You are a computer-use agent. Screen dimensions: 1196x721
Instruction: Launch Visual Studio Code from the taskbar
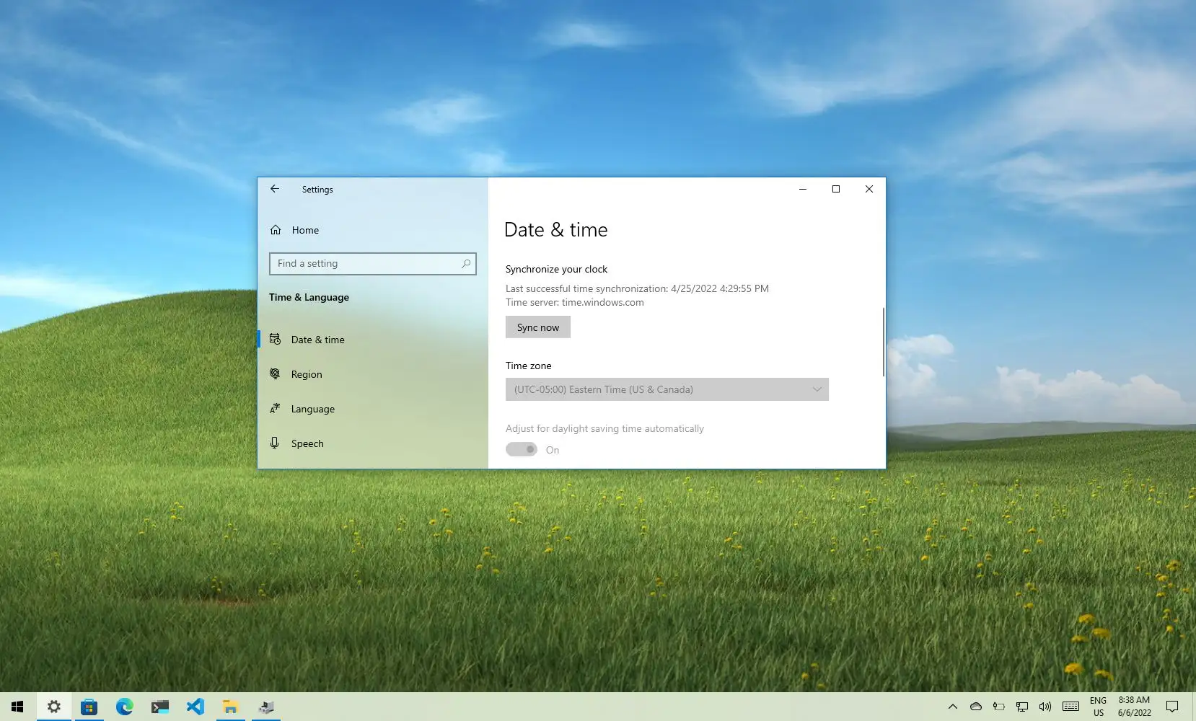pyautogui.click(x=195, y=707)
